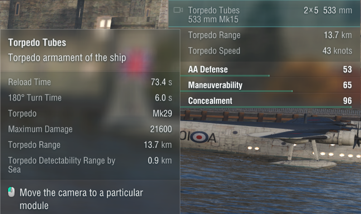Viewport: 361px width, 214px height.
Task: Click the Torpedo Tubes tooltip title
Action: pos(37,43)
